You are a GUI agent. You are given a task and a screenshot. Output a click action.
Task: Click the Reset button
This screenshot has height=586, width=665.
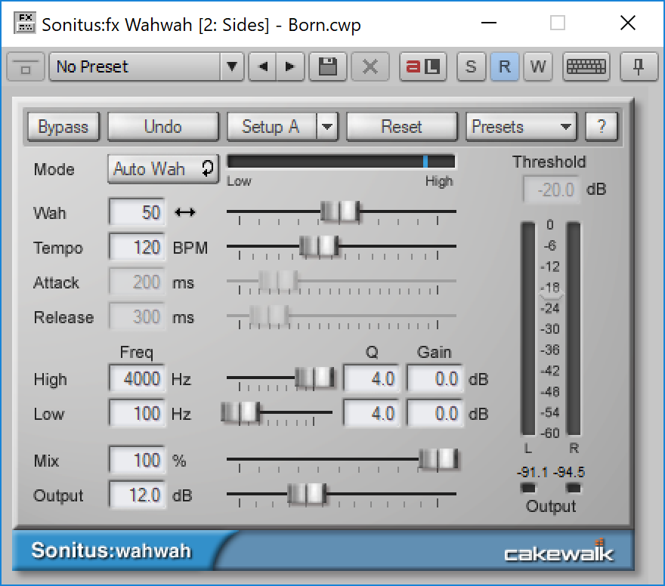click(401, 126)
